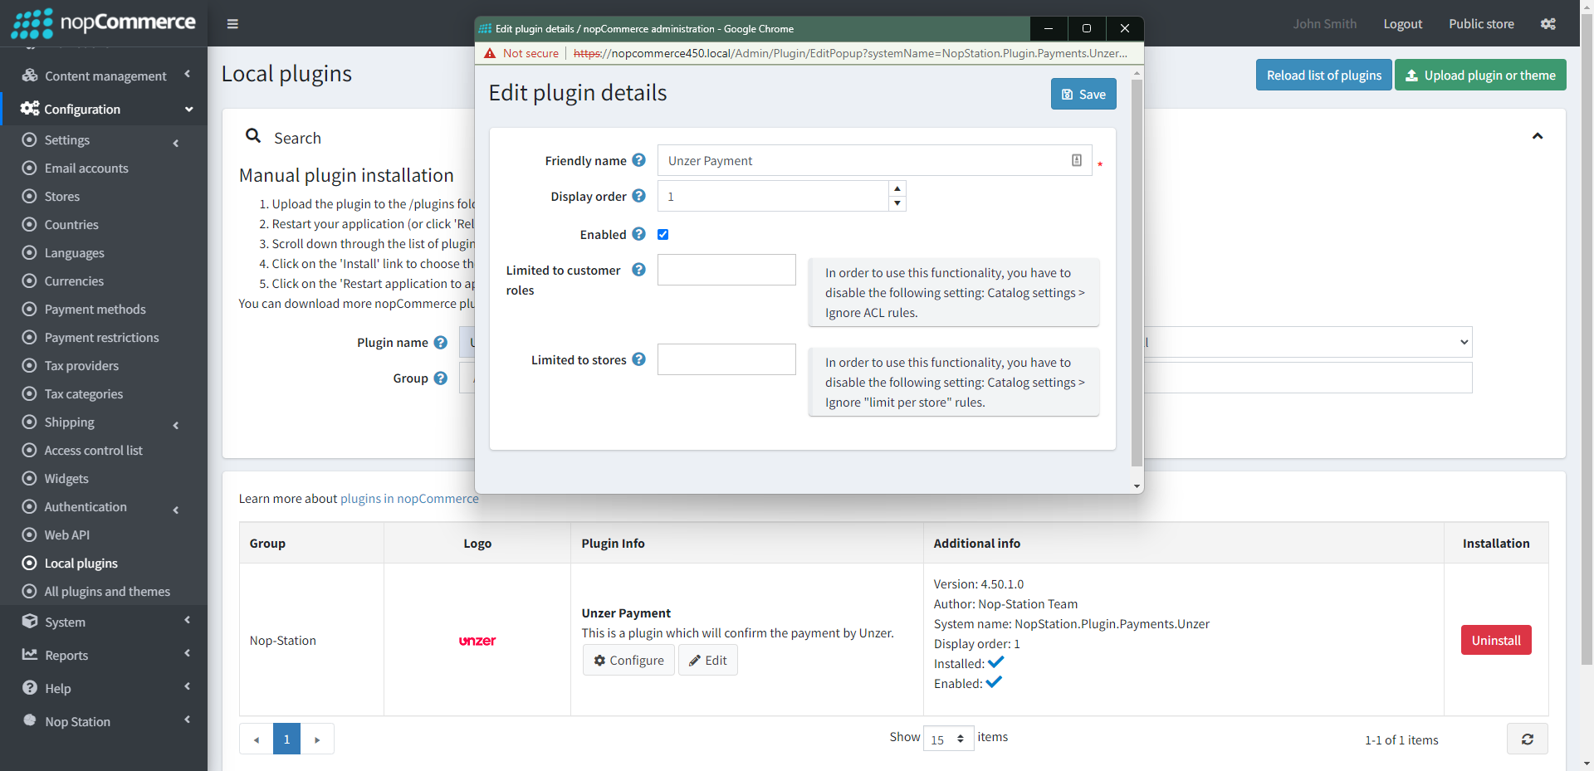Click the refresh icon below the table

point(1528,739)
